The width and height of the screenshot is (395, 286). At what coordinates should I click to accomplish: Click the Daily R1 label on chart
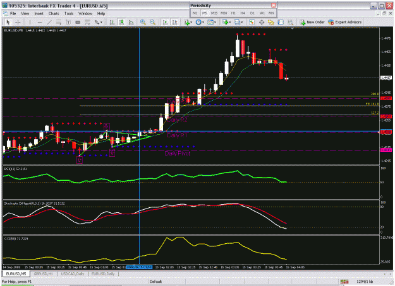point(178,135)
